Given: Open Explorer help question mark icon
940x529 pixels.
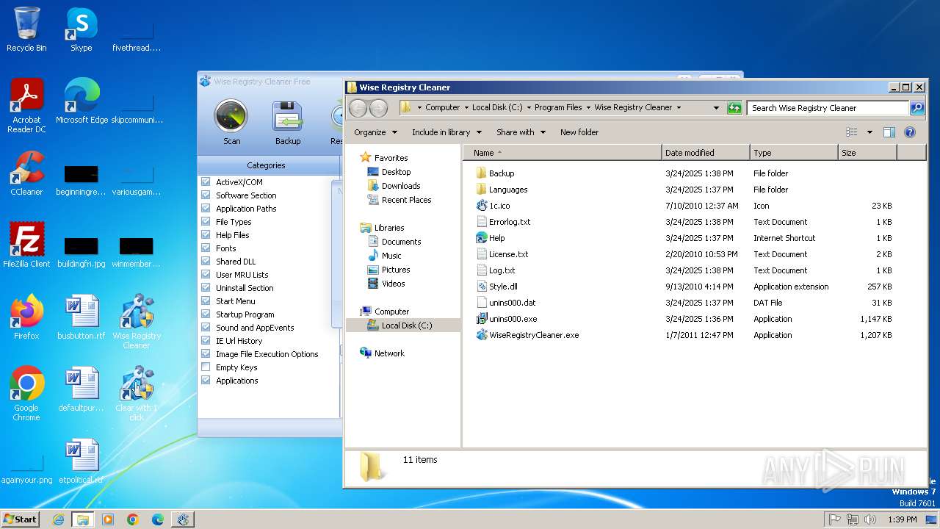Looking at the screenshot, I should click(x=910, y=132).
